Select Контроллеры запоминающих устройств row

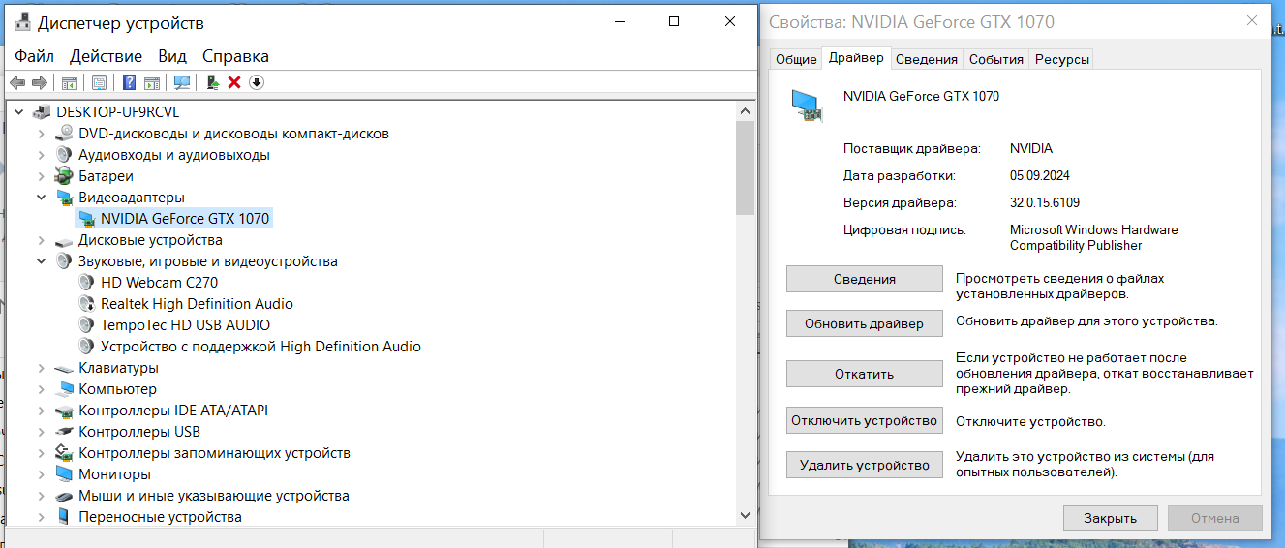(x=214, y=453)
